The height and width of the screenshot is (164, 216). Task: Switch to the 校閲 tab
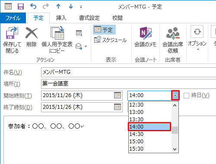pos(118,18)
